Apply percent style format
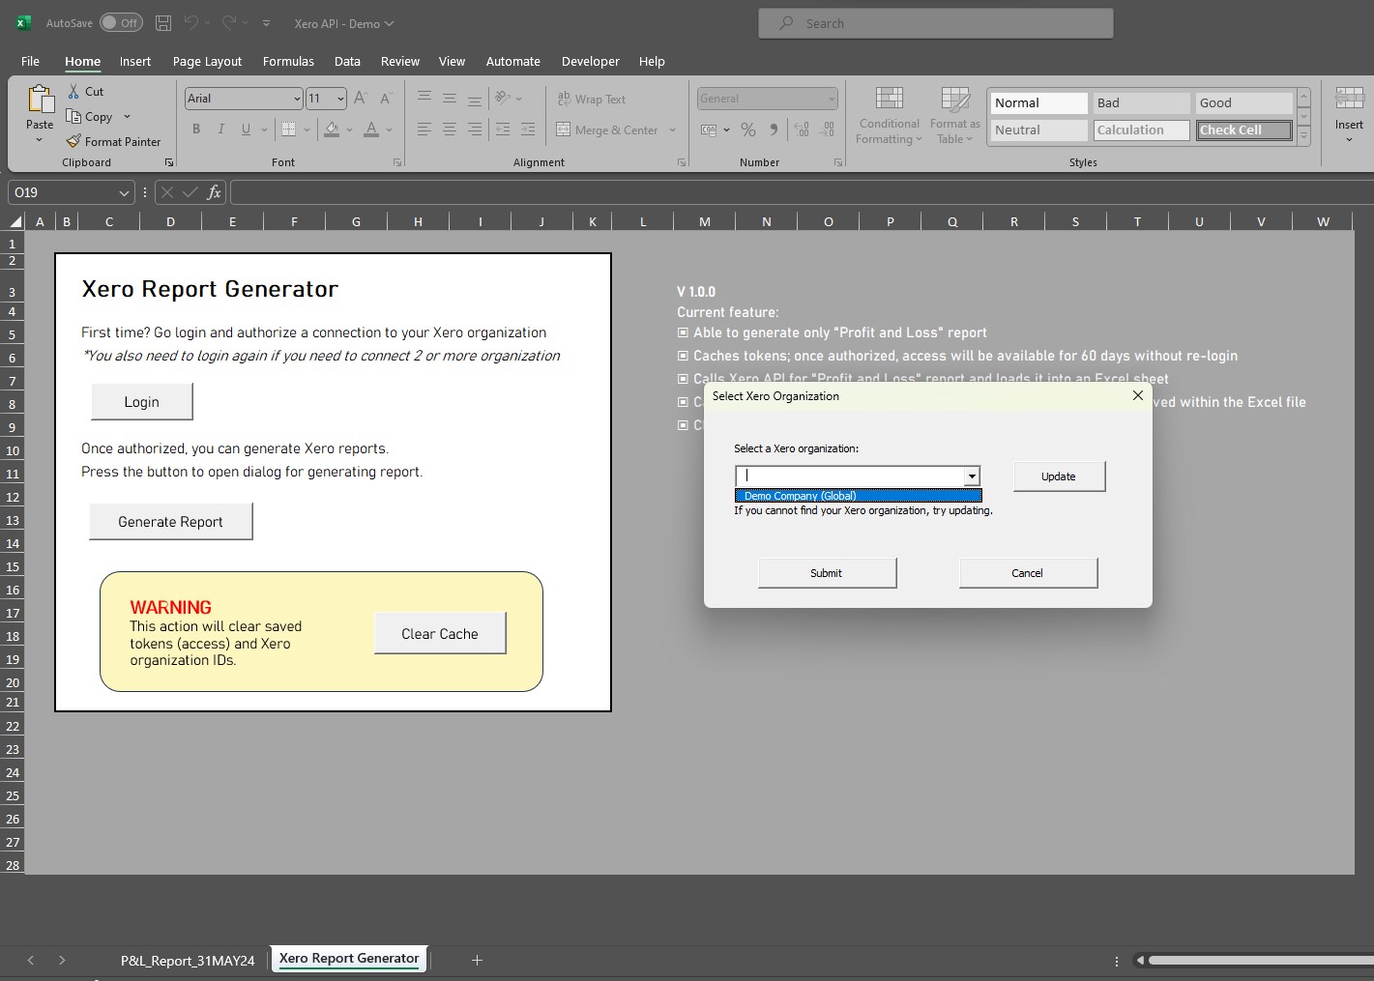 747,130
